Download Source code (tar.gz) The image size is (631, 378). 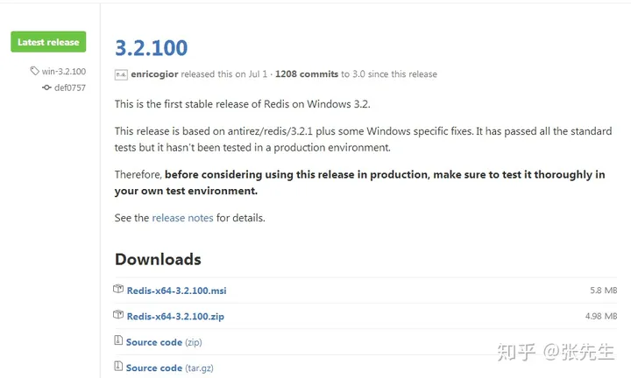pyautogui.click(x=170, y=368)
